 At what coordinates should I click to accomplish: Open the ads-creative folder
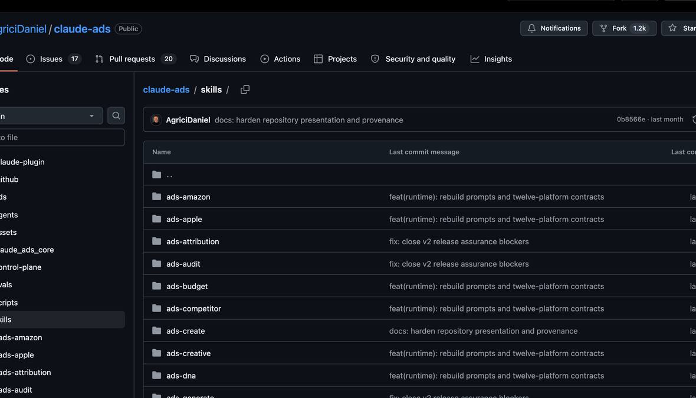pos(189,353)
